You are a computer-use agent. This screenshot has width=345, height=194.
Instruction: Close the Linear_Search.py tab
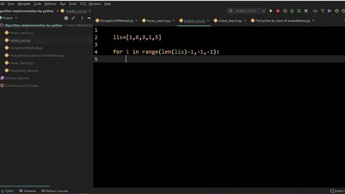245,20
